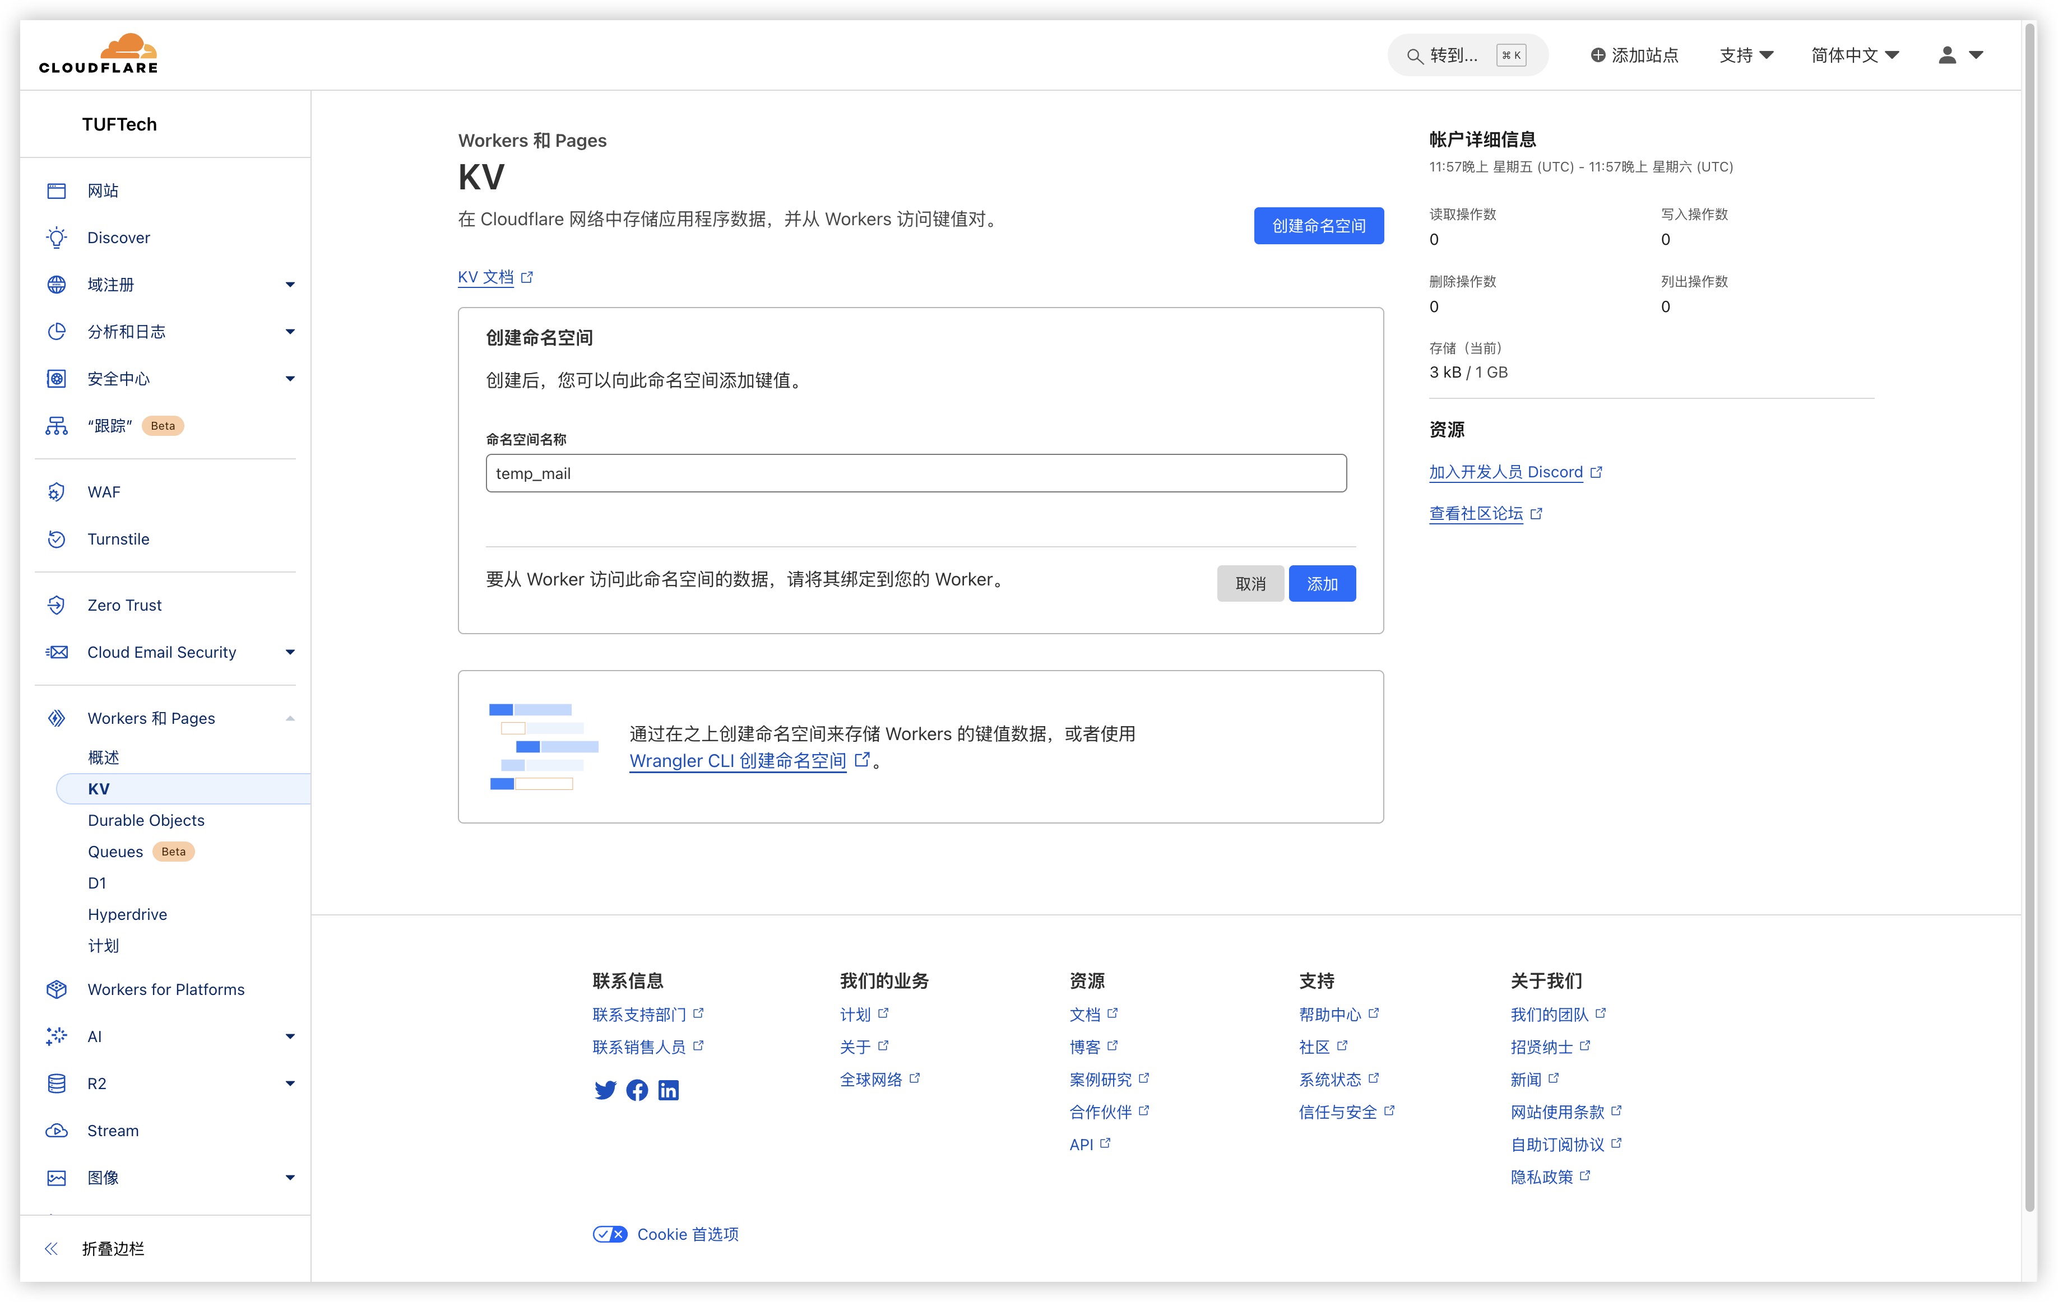Open the 简体中文 language dropdown

pos(1855,55)
